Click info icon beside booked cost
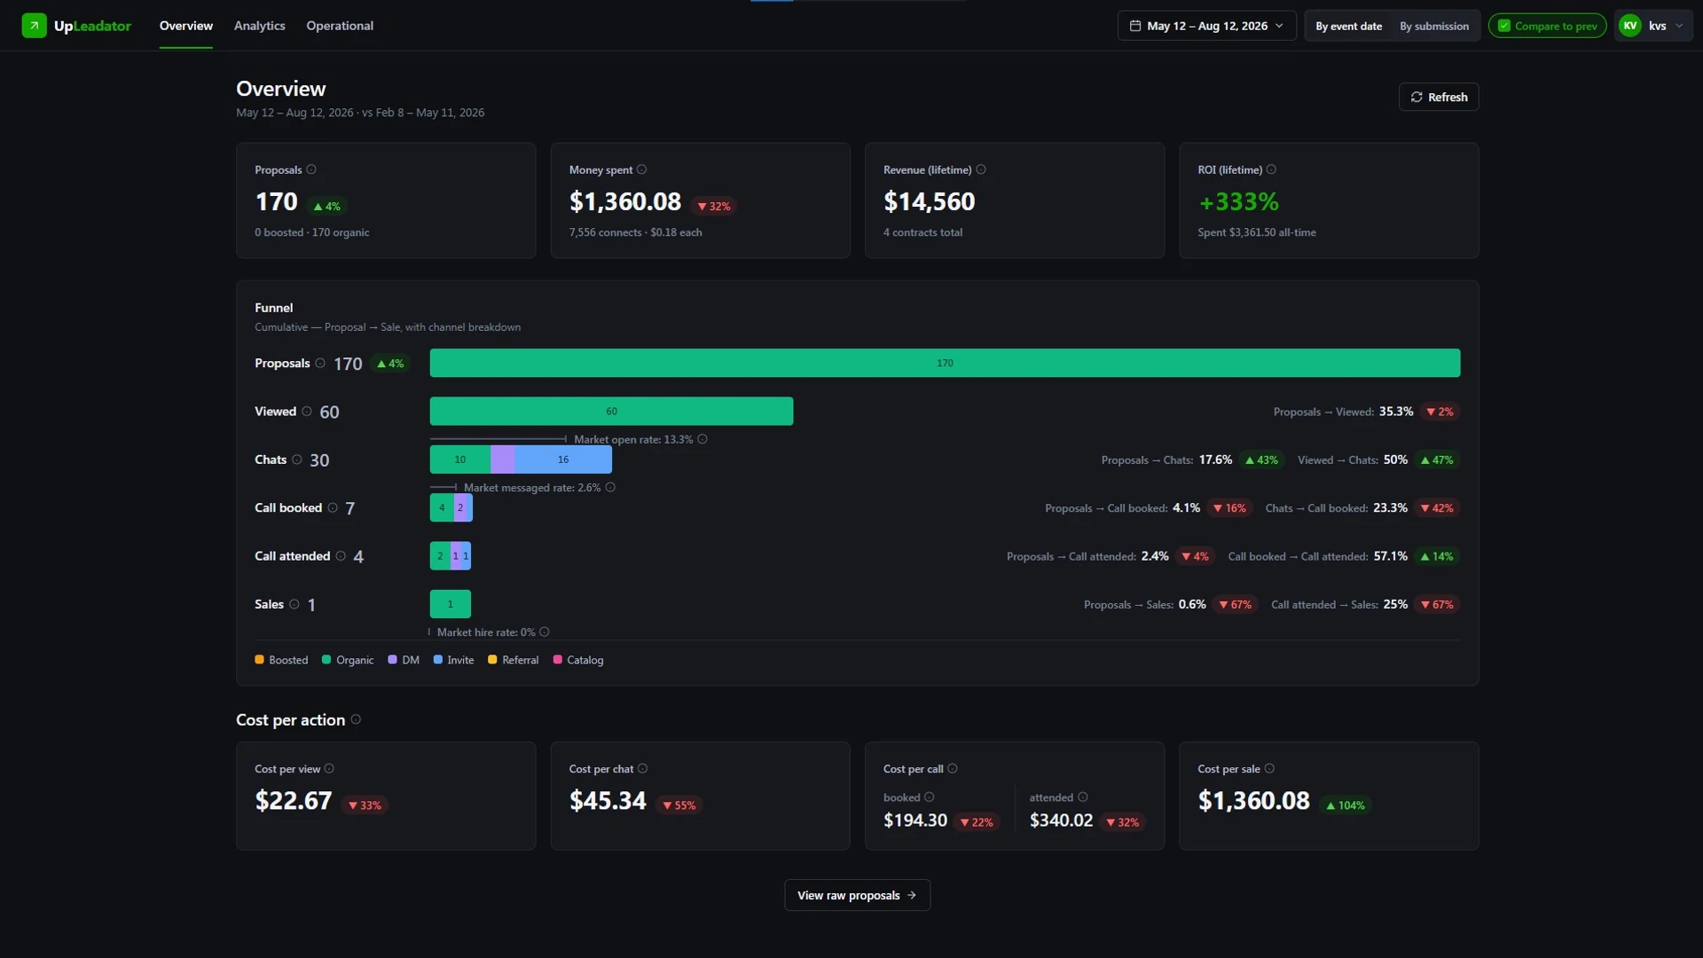 pyautogui.click(x=930, y=797)
